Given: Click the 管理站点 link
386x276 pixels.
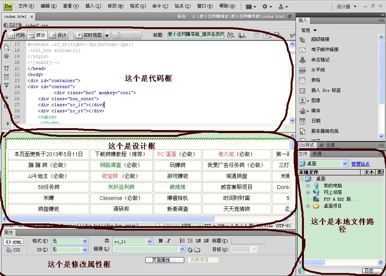Looking at the screenshot, I should click(x=360, y=164).
